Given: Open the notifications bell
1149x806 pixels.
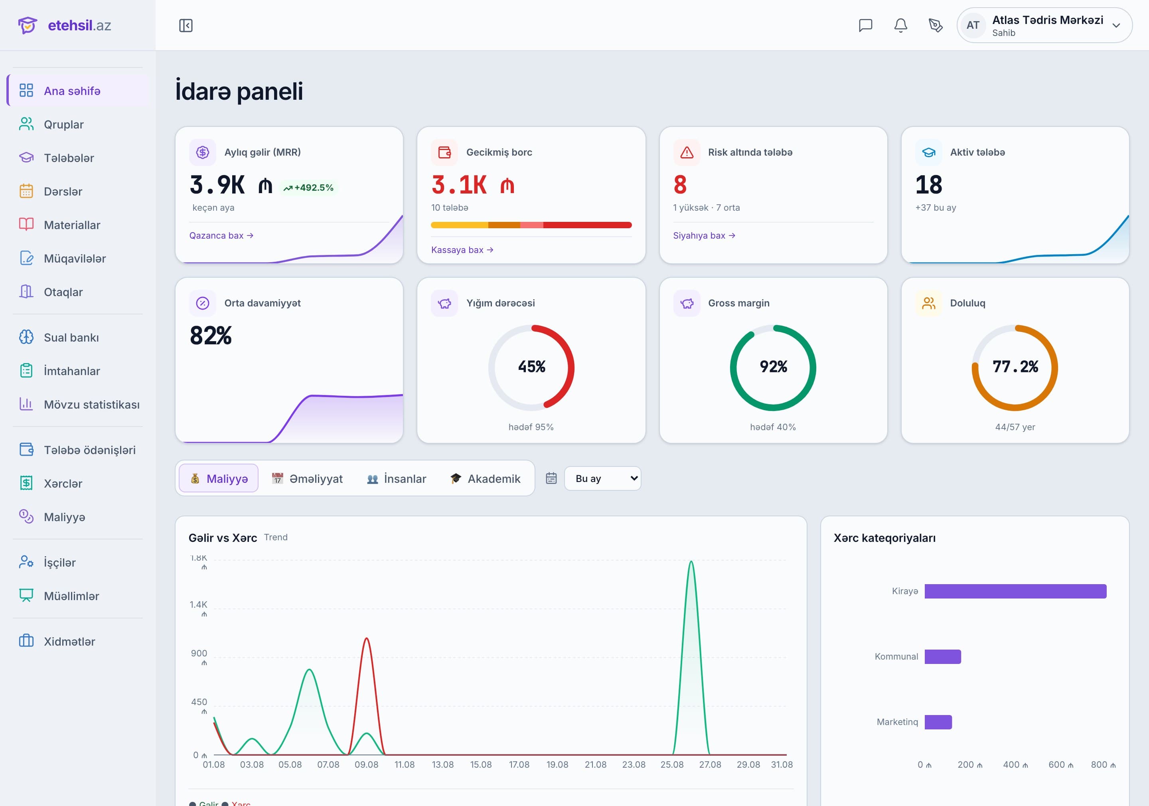Looking at the screenshot, I should point(900,25).
